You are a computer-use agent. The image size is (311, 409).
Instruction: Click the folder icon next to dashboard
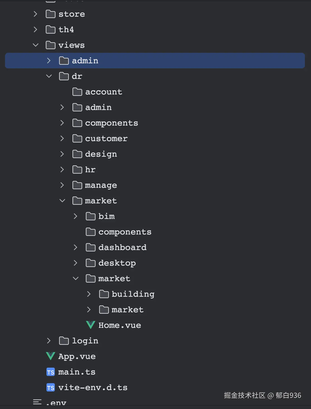tap(90, 247)
